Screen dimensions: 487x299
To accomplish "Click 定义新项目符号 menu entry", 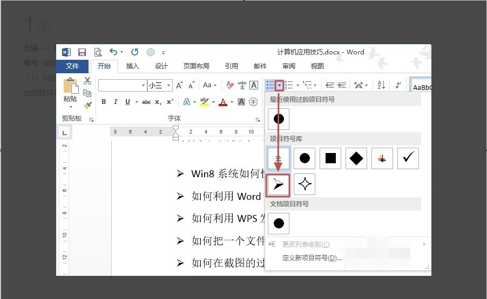I will coord(312,258).
